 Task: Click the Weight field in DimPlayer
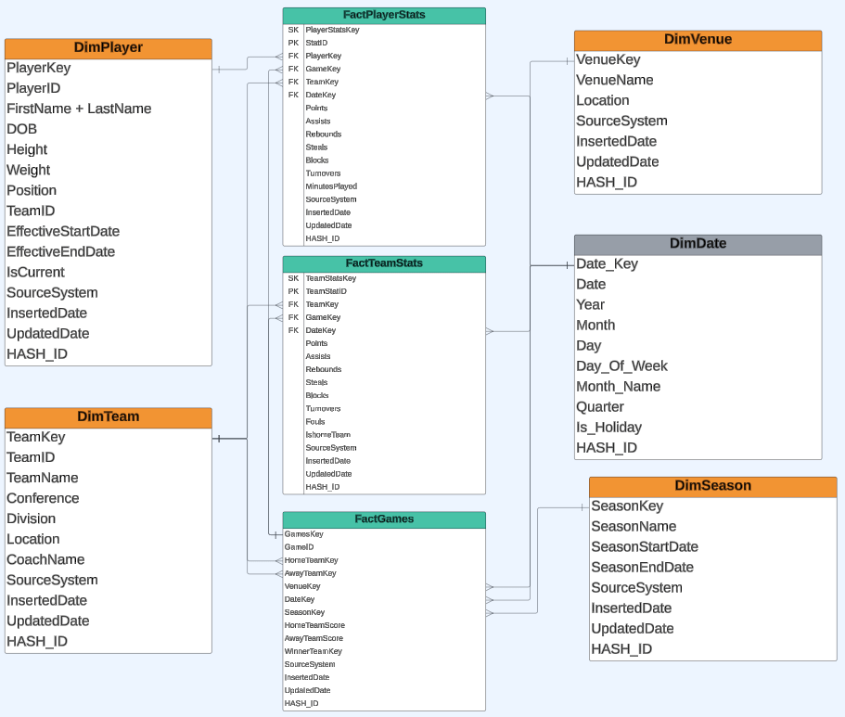tap(109, 171)
